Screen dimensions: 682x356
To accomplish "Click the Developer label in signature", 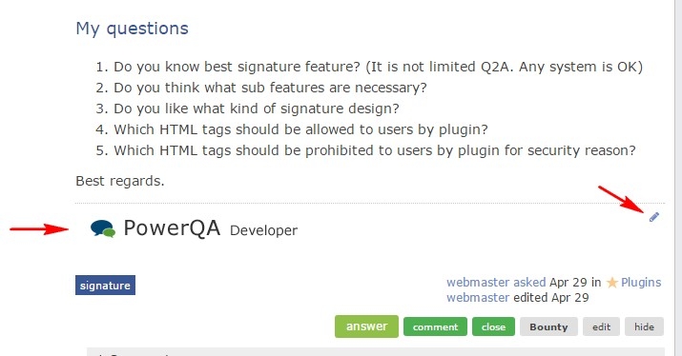I will point(263,230).
